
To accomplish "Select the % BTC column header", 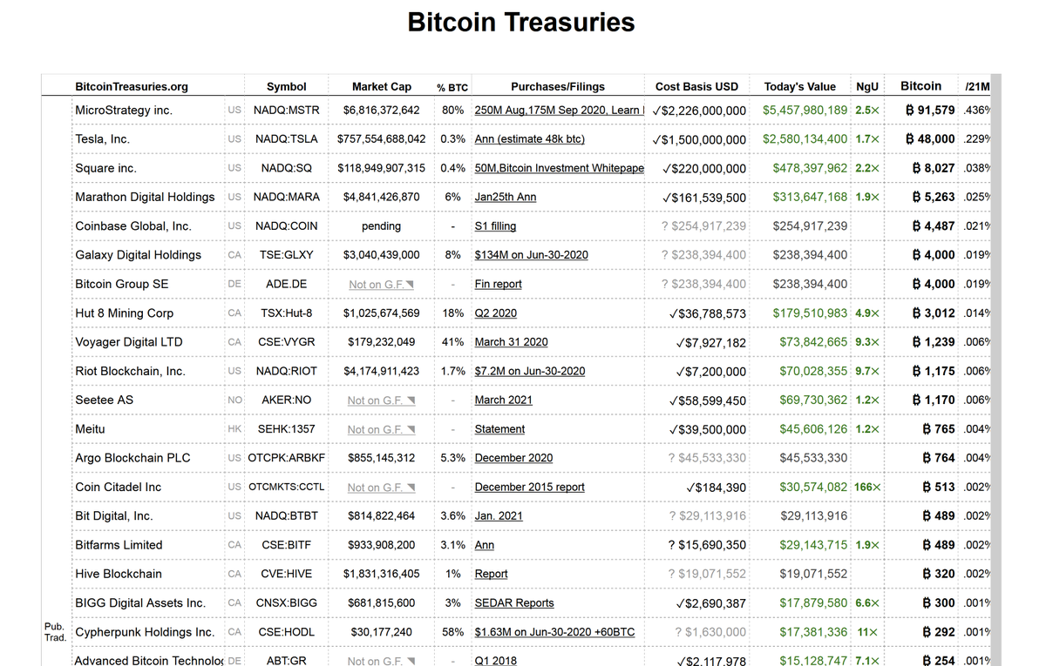I will point(452,87).
